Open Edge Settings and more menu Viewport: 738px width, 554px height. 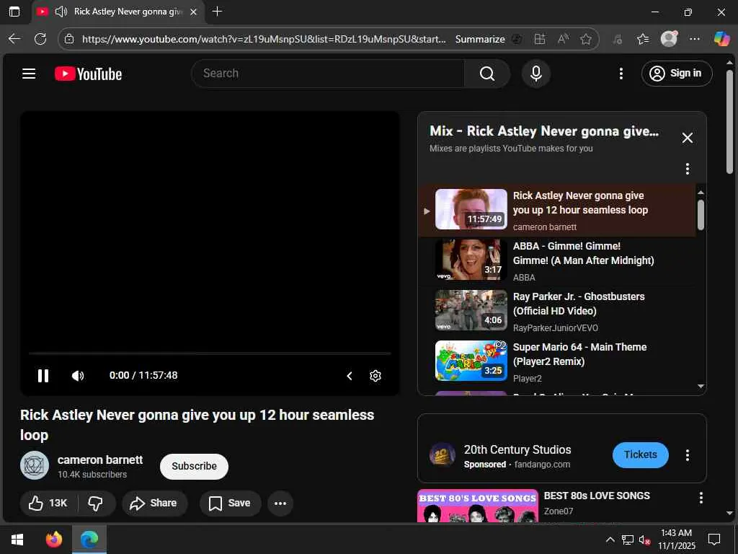[694, 39]
